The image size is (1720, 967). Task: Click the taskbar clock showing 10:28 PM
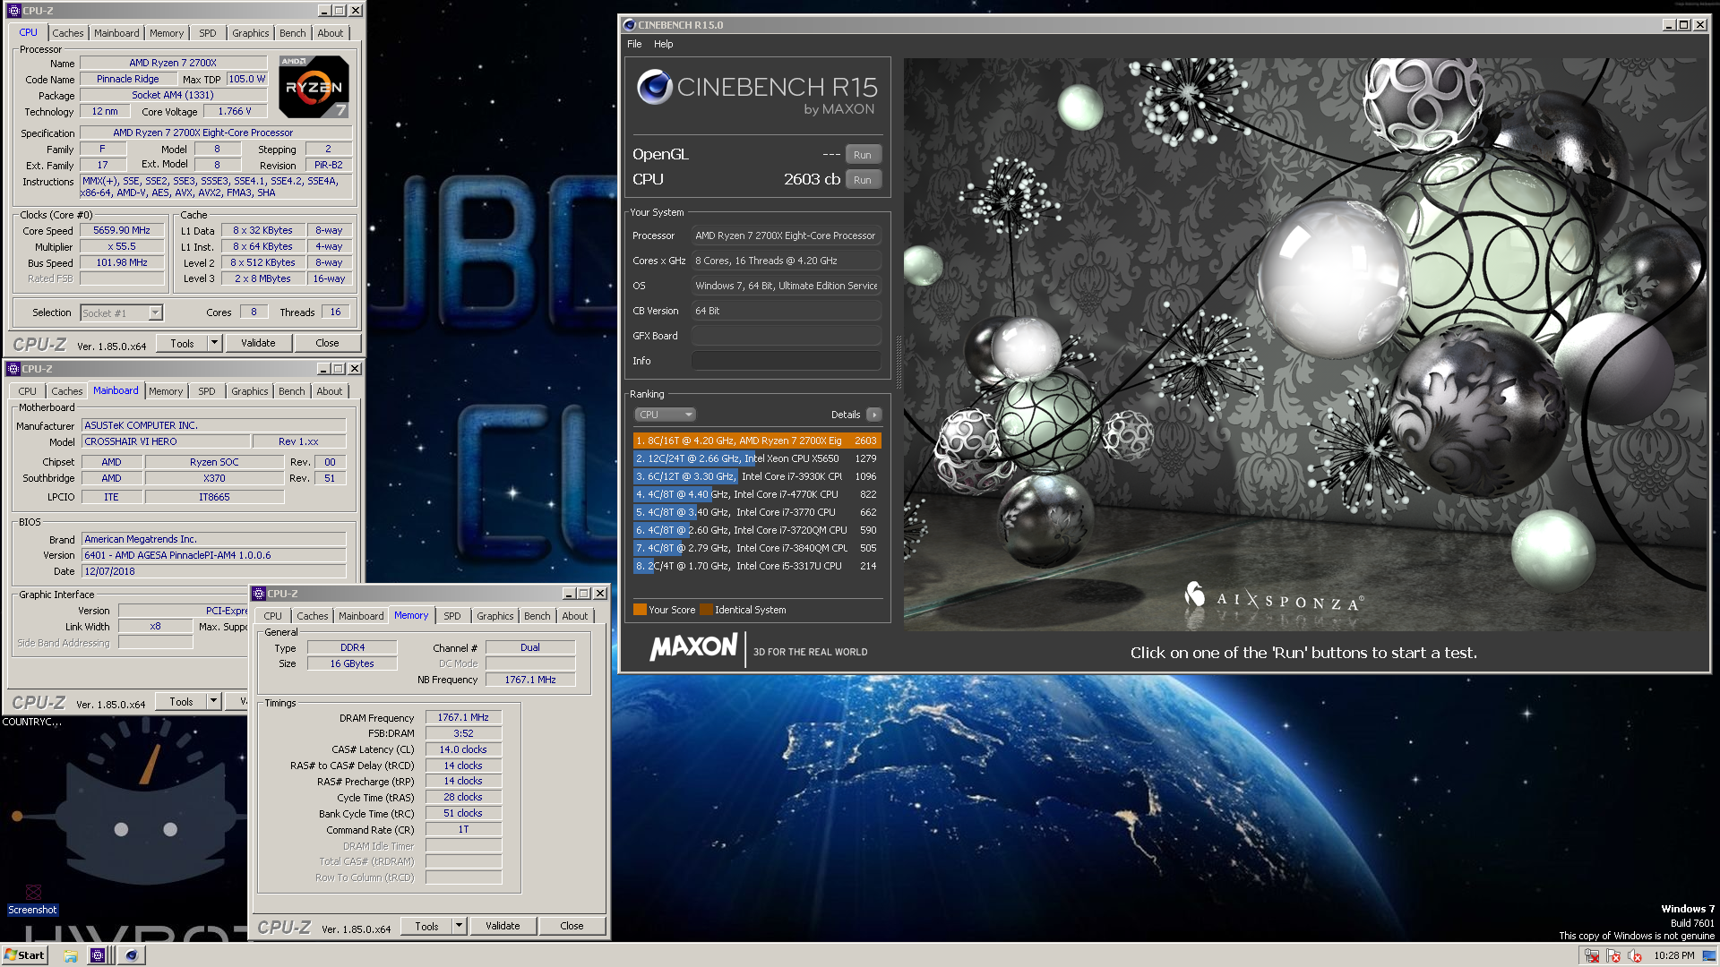pyautogui.click(x=1673, y=955)
